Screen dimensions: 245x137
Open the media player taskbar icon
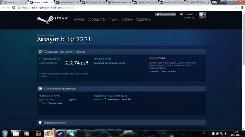click(x=27, y=134)
